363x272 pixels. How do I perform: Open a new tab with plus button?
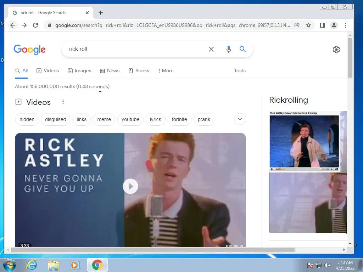point(100,13)
